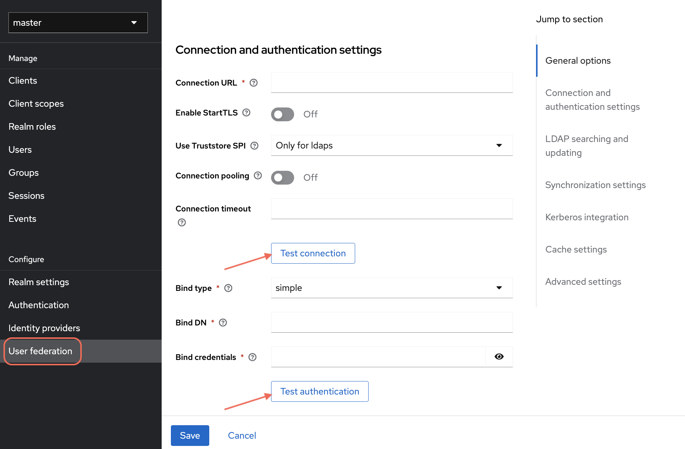Click the Enable StartTLS help icon
The image size is (685, 449).
(247, 112)
